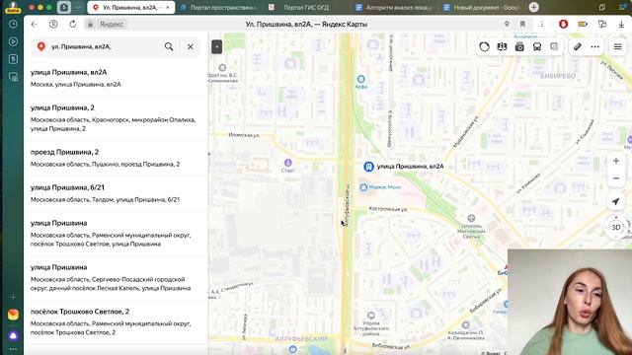Click the Маркос Молл place marker
632x355 pixels.
pos(363,187)
